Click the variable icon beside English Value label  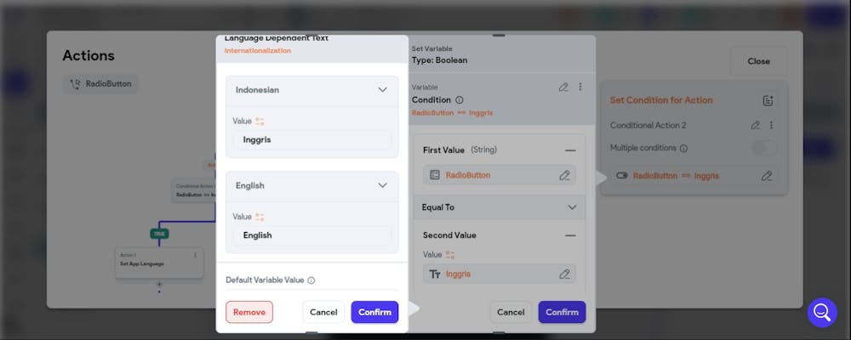coord(260,218)
